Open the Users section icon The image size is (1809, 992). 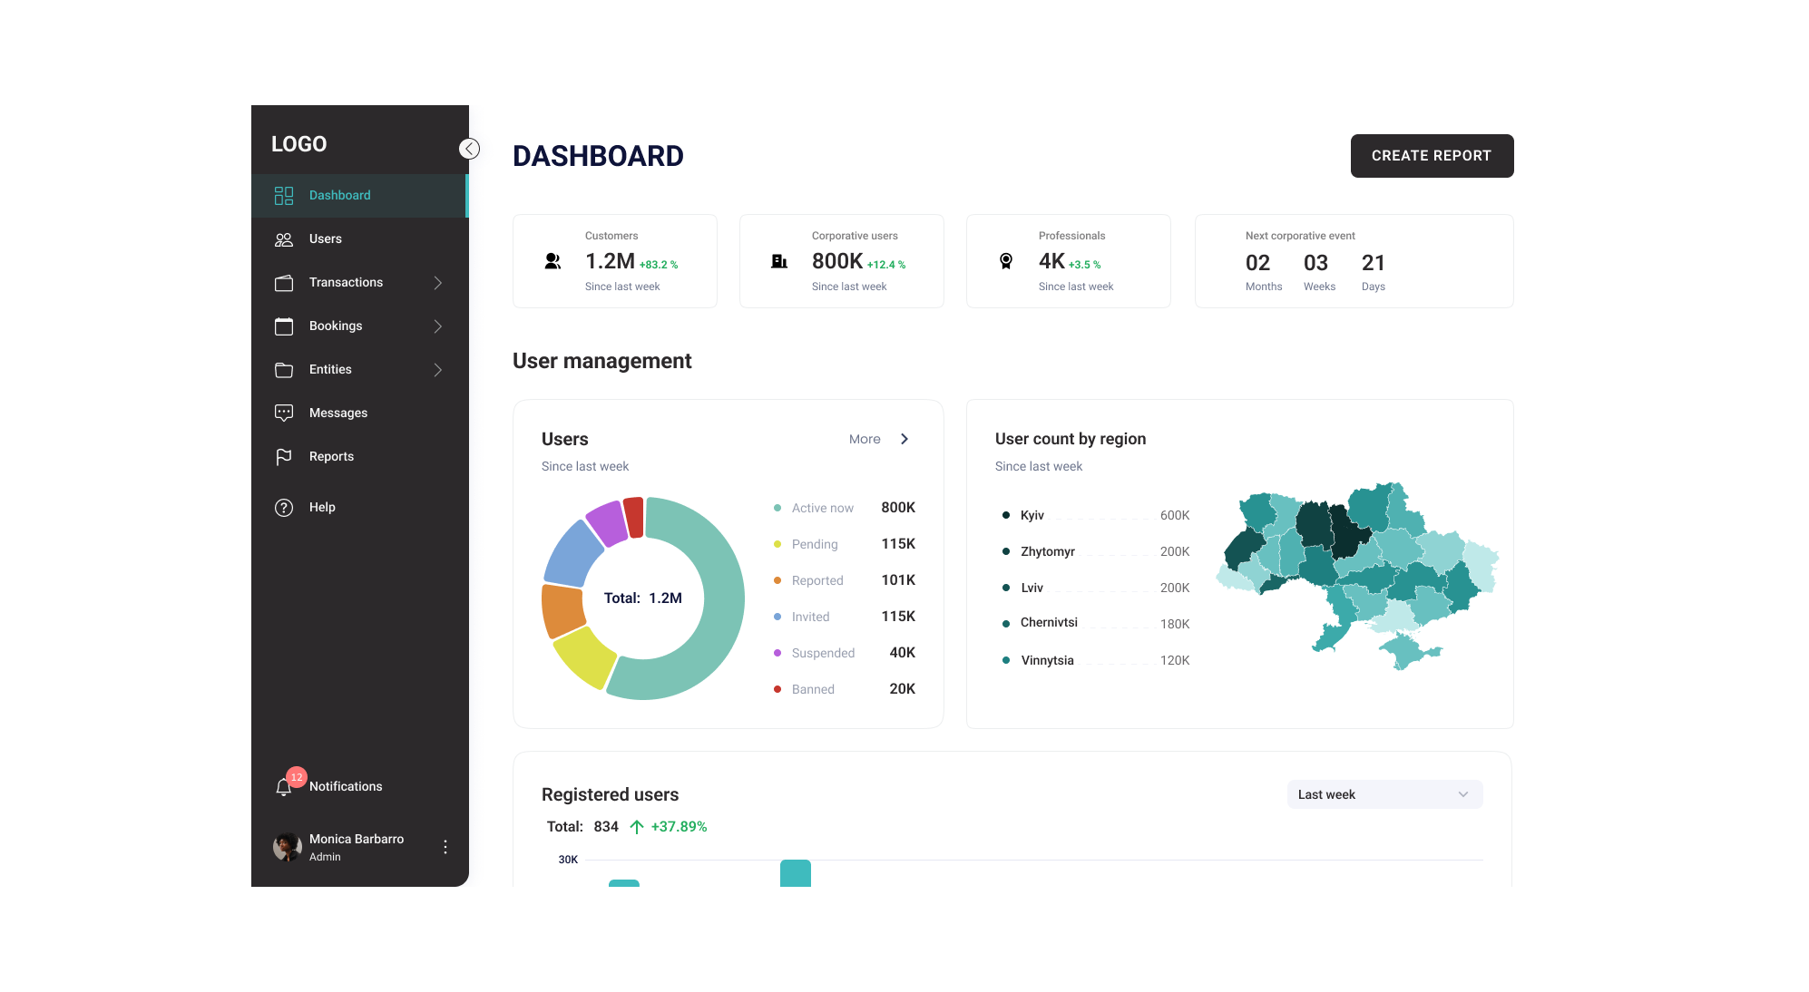(284, 238)
